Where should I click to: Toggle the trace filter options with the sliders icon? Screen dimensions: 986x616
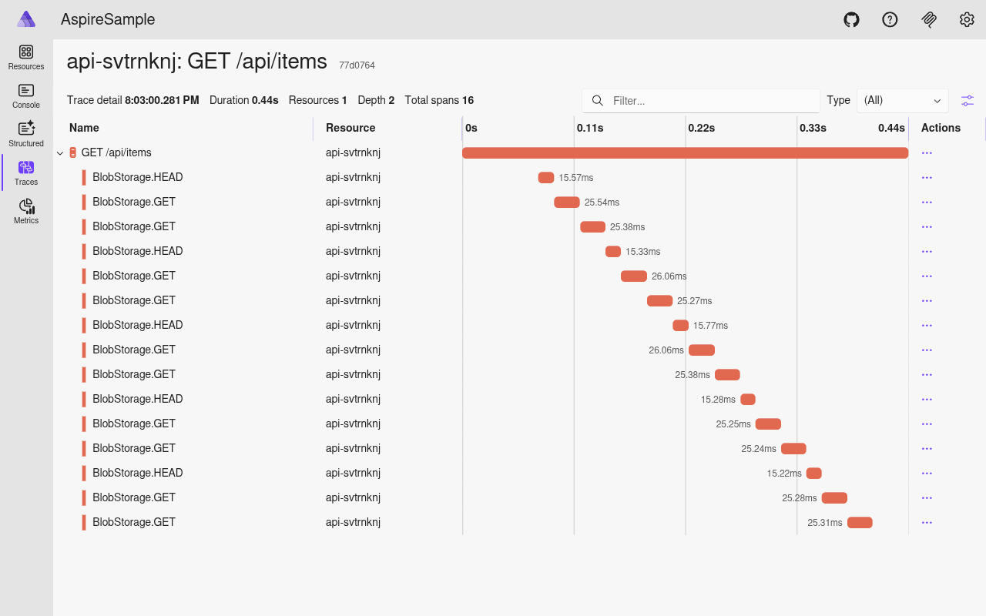pyautogui.click(x=968, y=100)
